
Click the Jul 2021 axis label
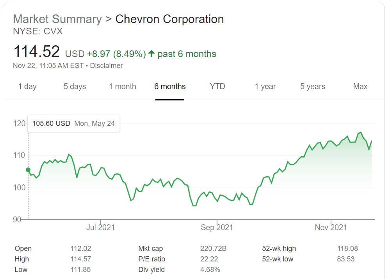(101, 227)
